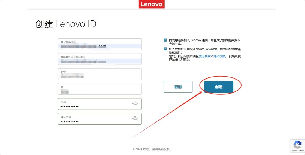
Task: Open the reCAPTCHA Privacy link
Action: [294, 151]
